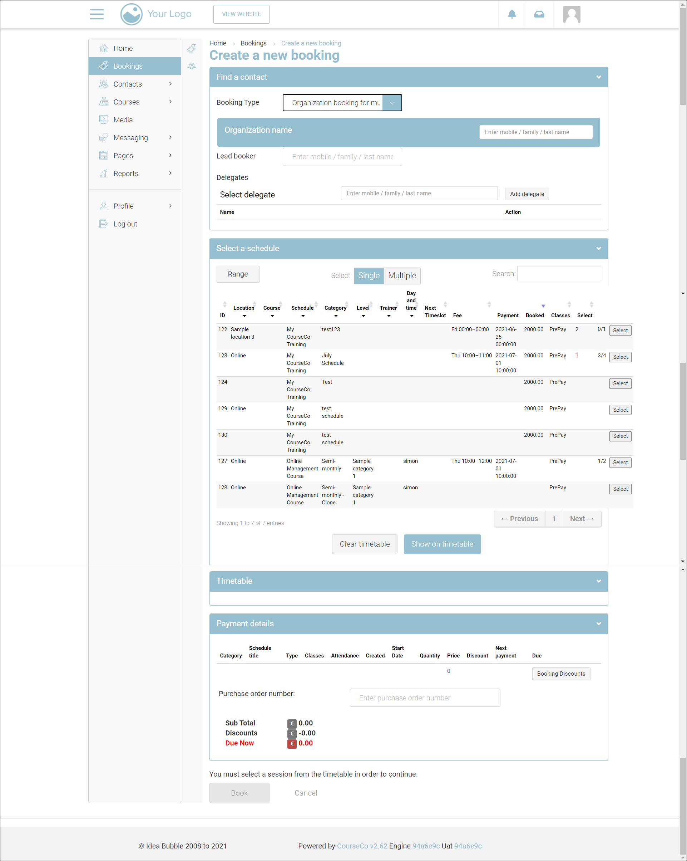This screenshot has height=861, width=687.
Task: Sort table by Booked column
Action: pyautogui.click(x=535, y=315)
